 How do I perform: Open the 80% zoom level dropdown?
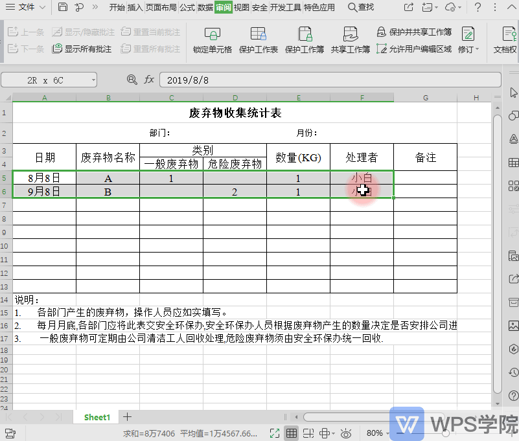coord(377,433)
